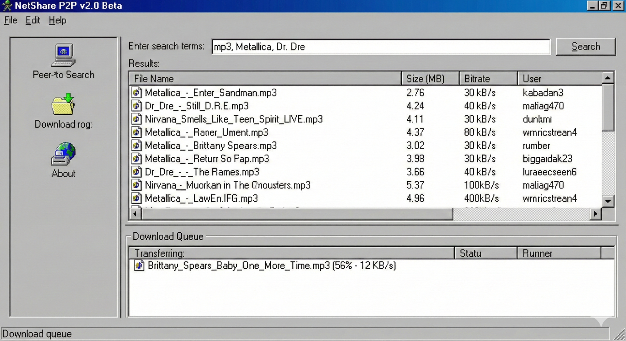
Task: Open the File menu
Action: point(10,20)
